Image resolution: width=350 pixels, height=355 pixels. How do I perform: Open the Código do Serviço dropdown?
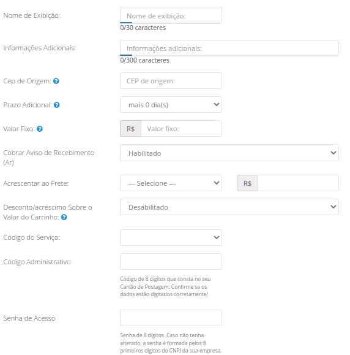coord(171,237)
